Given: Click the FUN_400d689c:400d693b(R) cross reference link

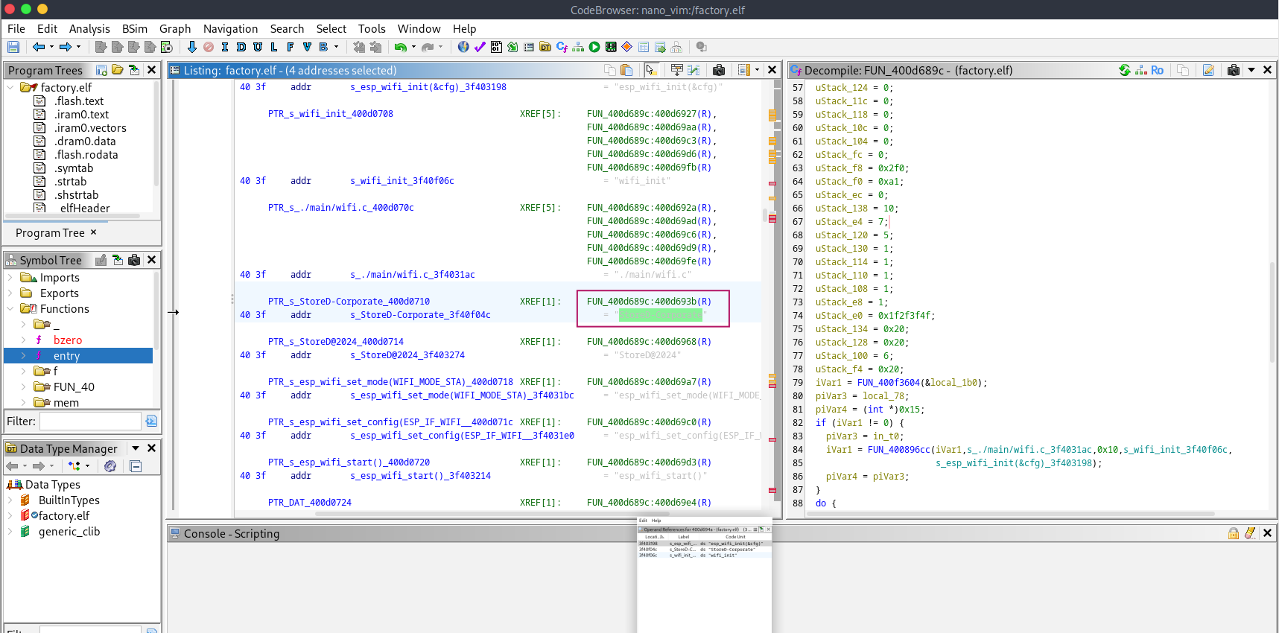Looking at the screenshot, I should pyautogui.click(x=649, y=302).
